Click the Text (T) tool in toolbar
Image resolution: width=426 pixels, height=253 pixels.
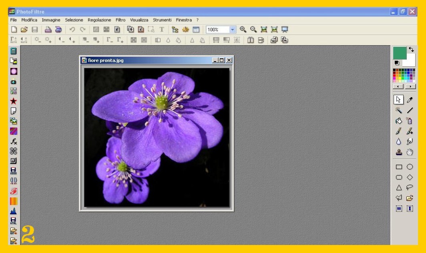tap(162, 30)
